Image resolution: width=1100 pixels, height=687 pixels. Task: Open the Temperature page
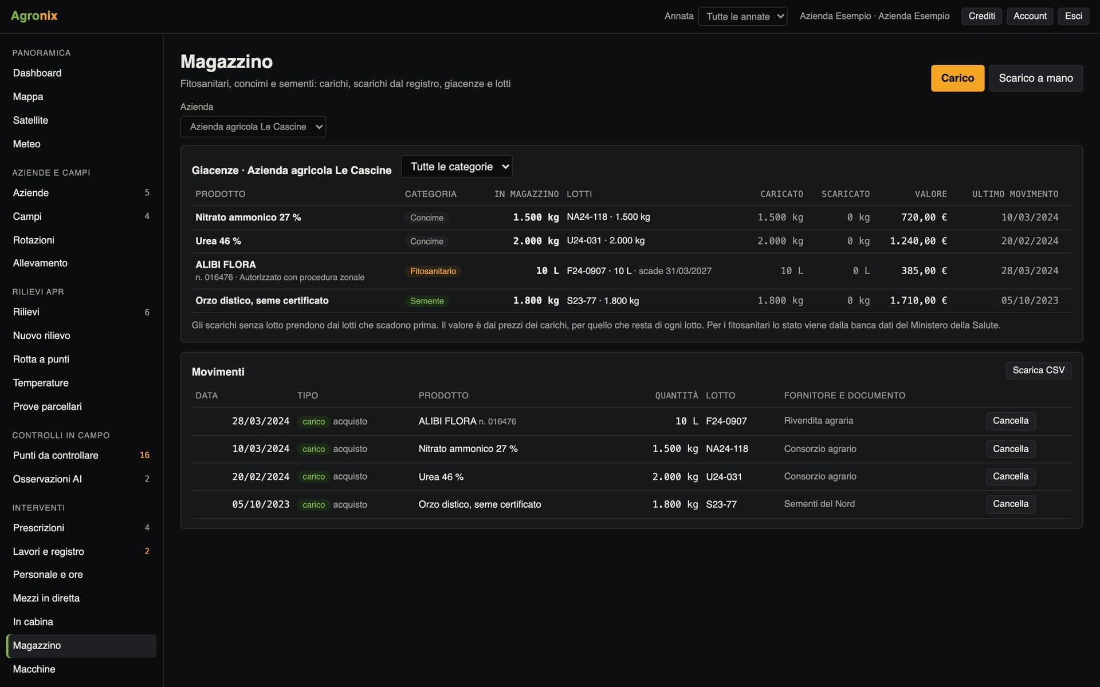point(81,383)
